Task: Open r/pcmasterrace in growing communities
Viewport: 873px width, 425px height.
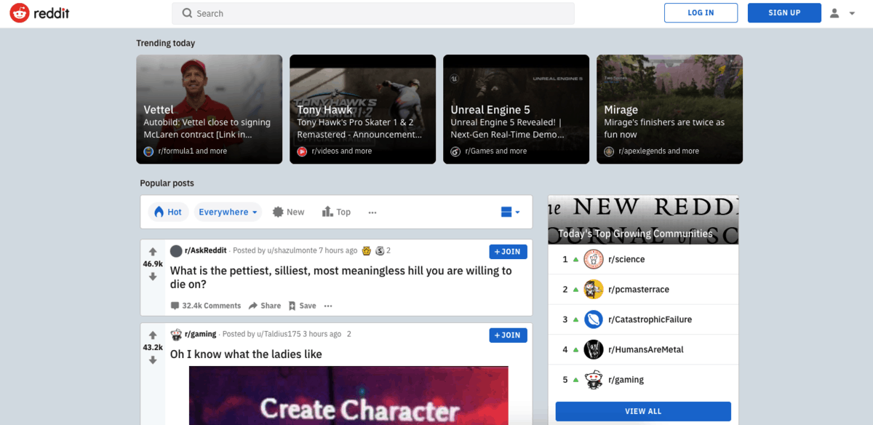Action: (x=639, y=290)
